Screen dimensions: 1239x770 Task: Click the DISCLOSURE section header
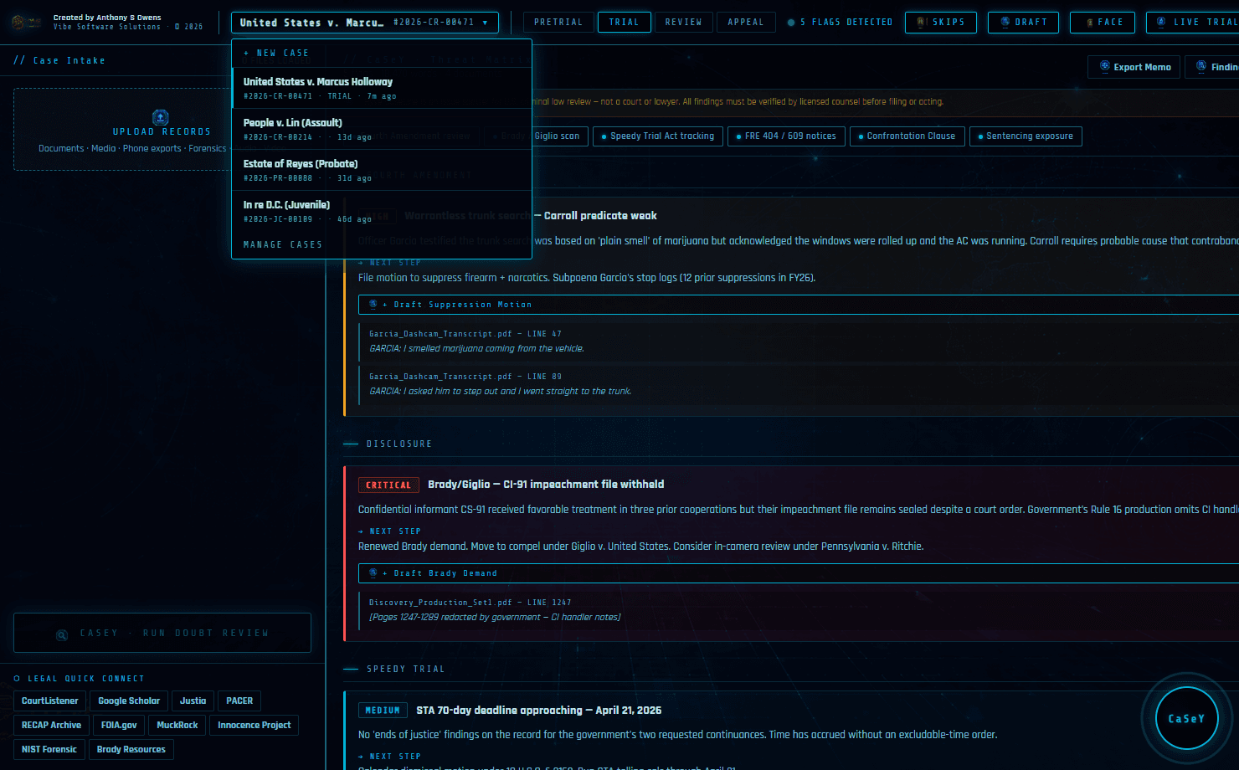coord(399,444)
